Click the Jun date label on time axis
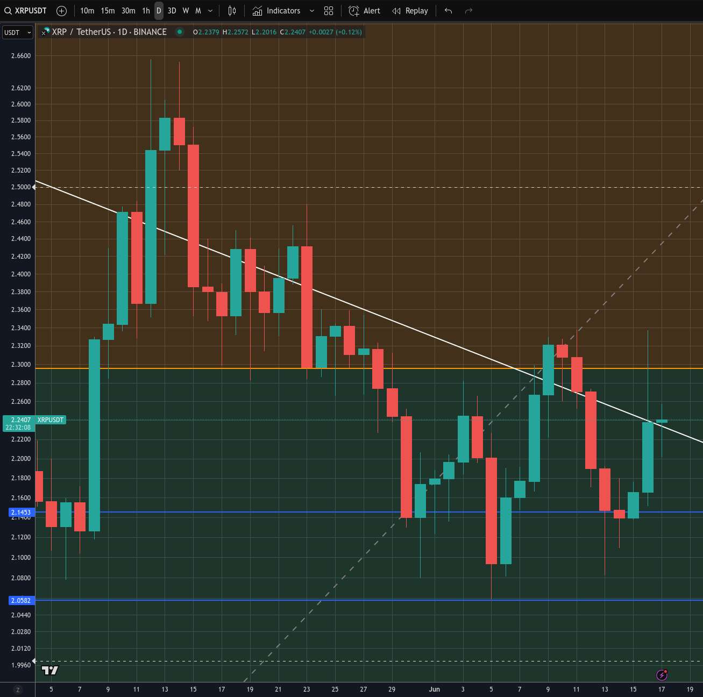The width and height of the screenshot is (703, 697). tap(435, 689)
